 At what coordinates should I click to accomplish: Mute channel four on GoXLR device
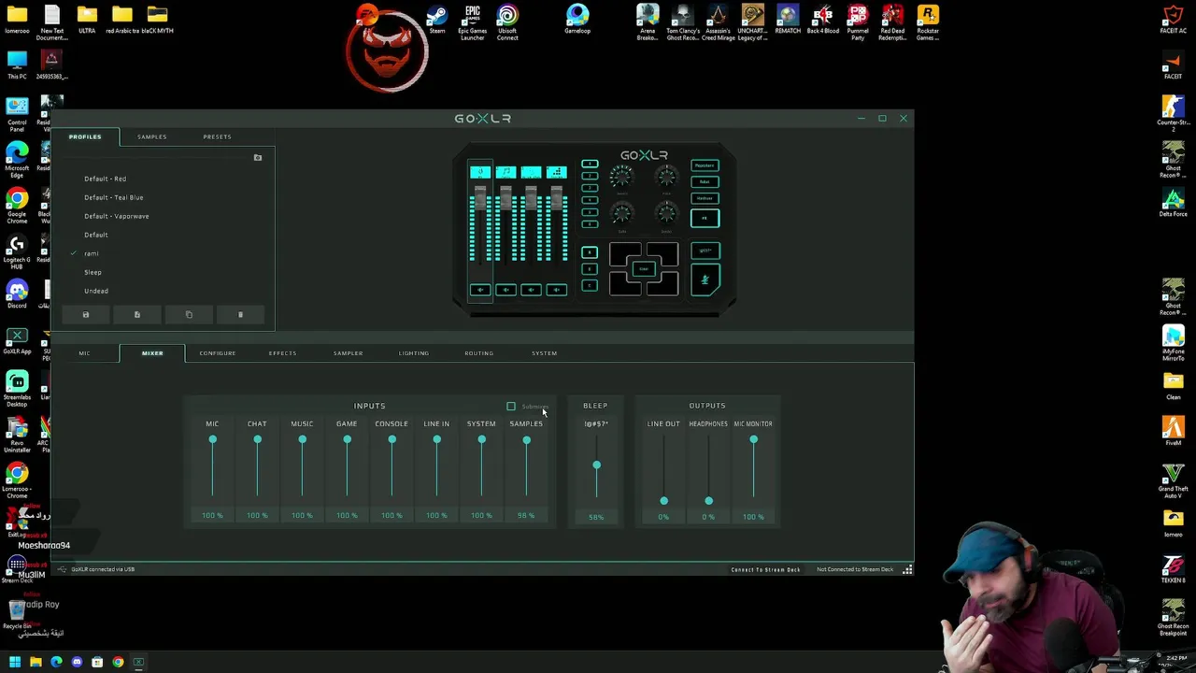(556, 290)
